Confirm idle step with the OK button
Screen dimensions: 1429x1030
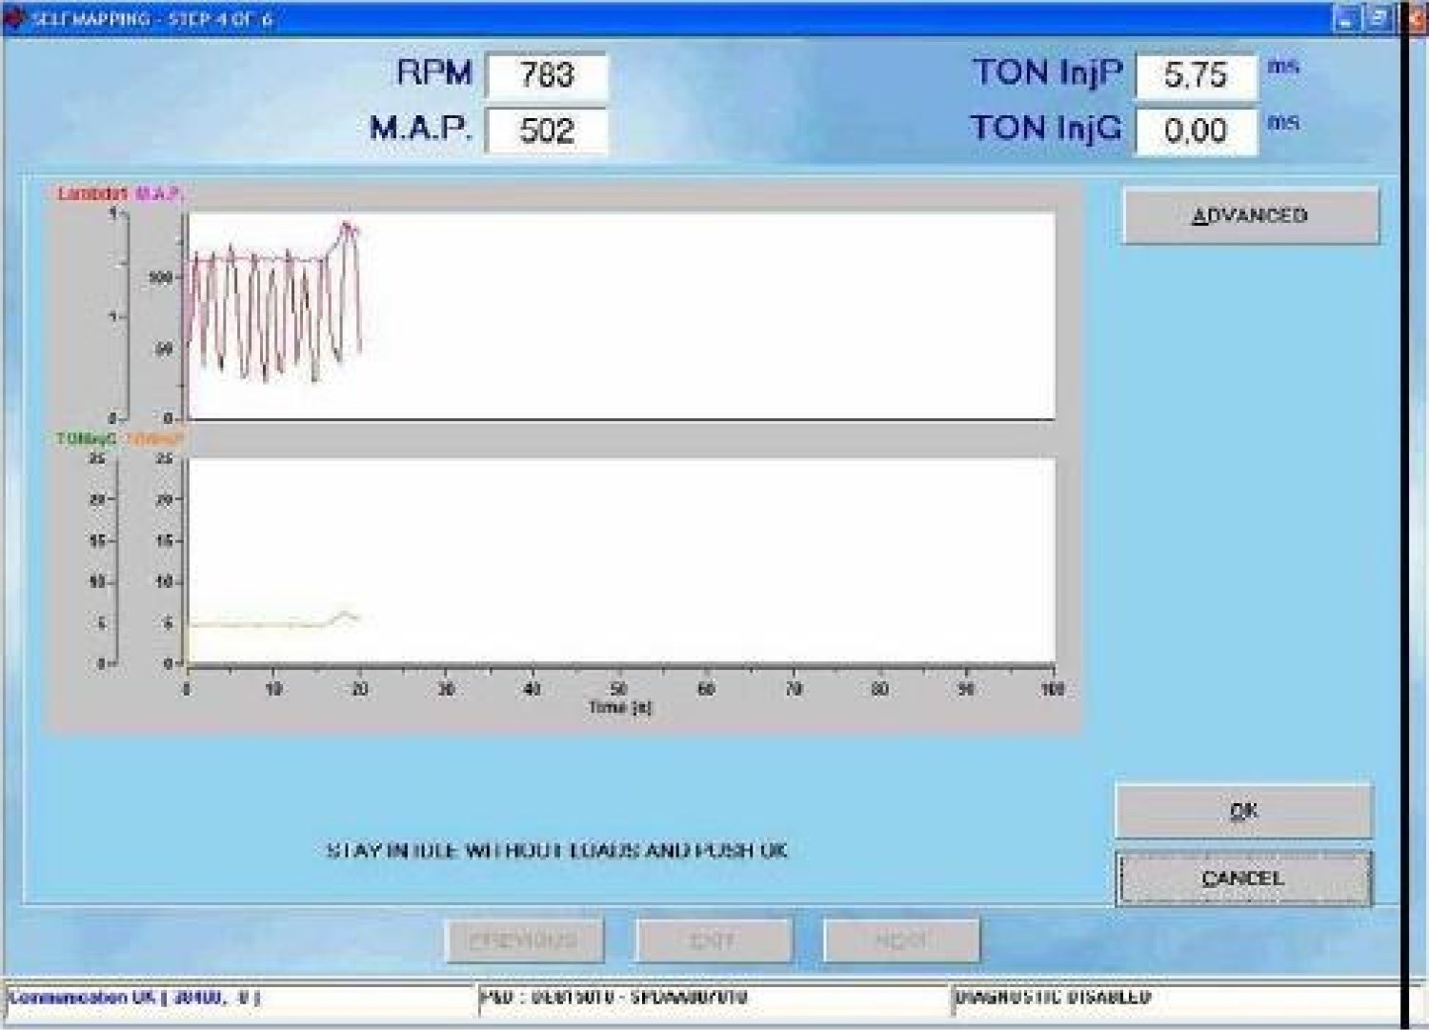pyautogui.click(x=1243, y=811)
